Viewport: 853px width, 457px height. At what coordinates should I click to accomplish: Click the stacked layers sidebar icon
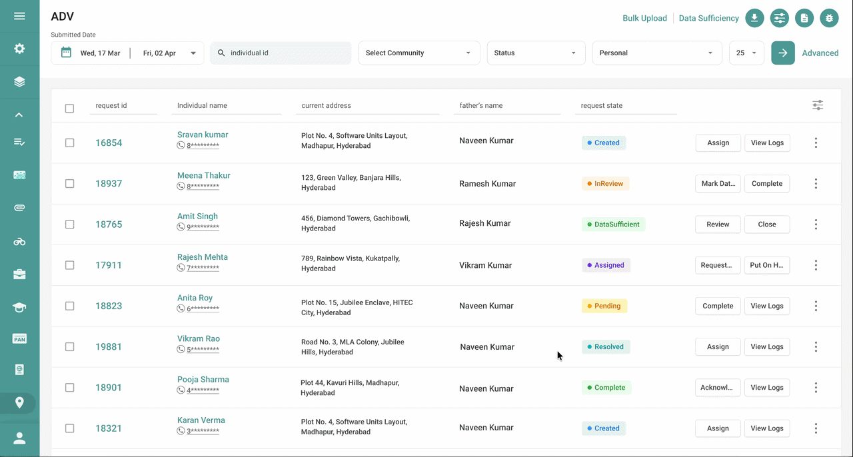pyautogui.click(x=19, y=82)
